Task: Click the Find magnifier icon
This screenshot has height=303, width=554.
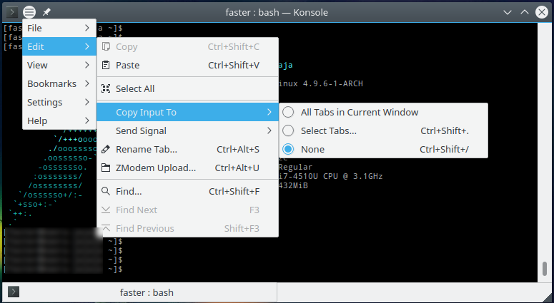Action: tap(106, 192)
